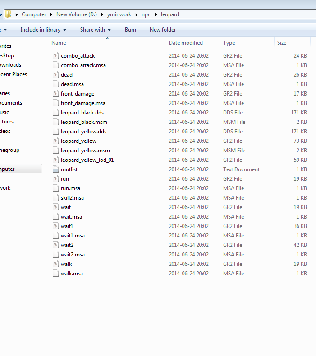
Task: Click the wait2 GR2 file icon
Action: pos(55,245)
